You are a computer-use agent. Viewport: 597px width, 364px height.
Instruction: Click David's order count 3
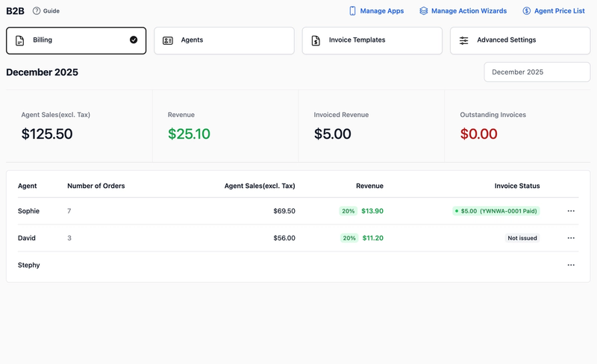(x=69, y=238)
